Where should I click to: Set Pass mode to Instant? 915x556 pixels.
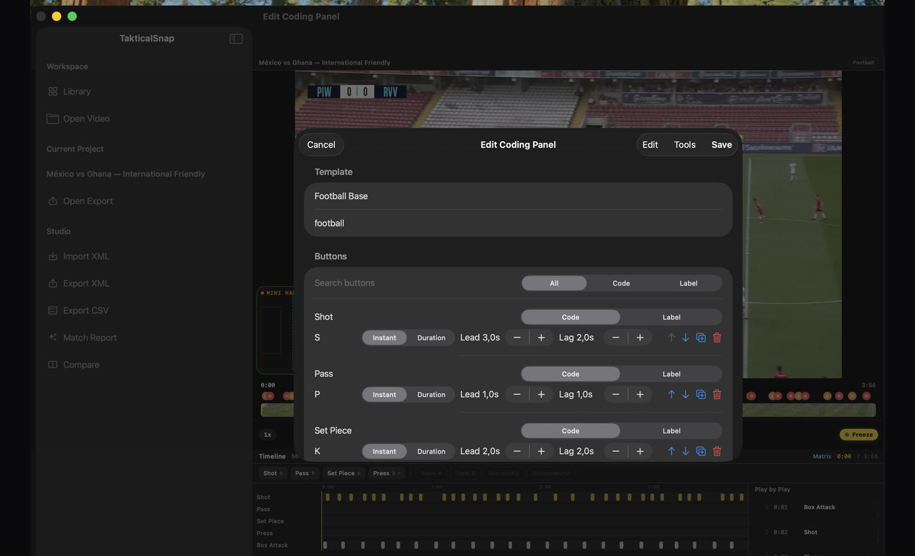tap(384, 394)
